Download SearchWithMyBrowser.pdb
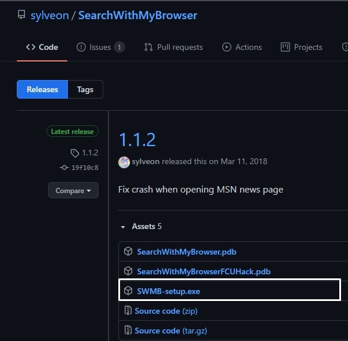 click(x=187, y=252)
